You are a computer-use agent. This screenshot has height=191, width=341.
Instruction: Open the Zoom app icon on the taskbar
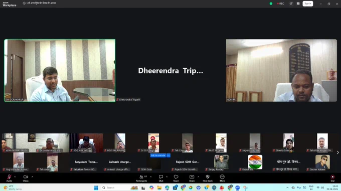click(x=238, y=187)
